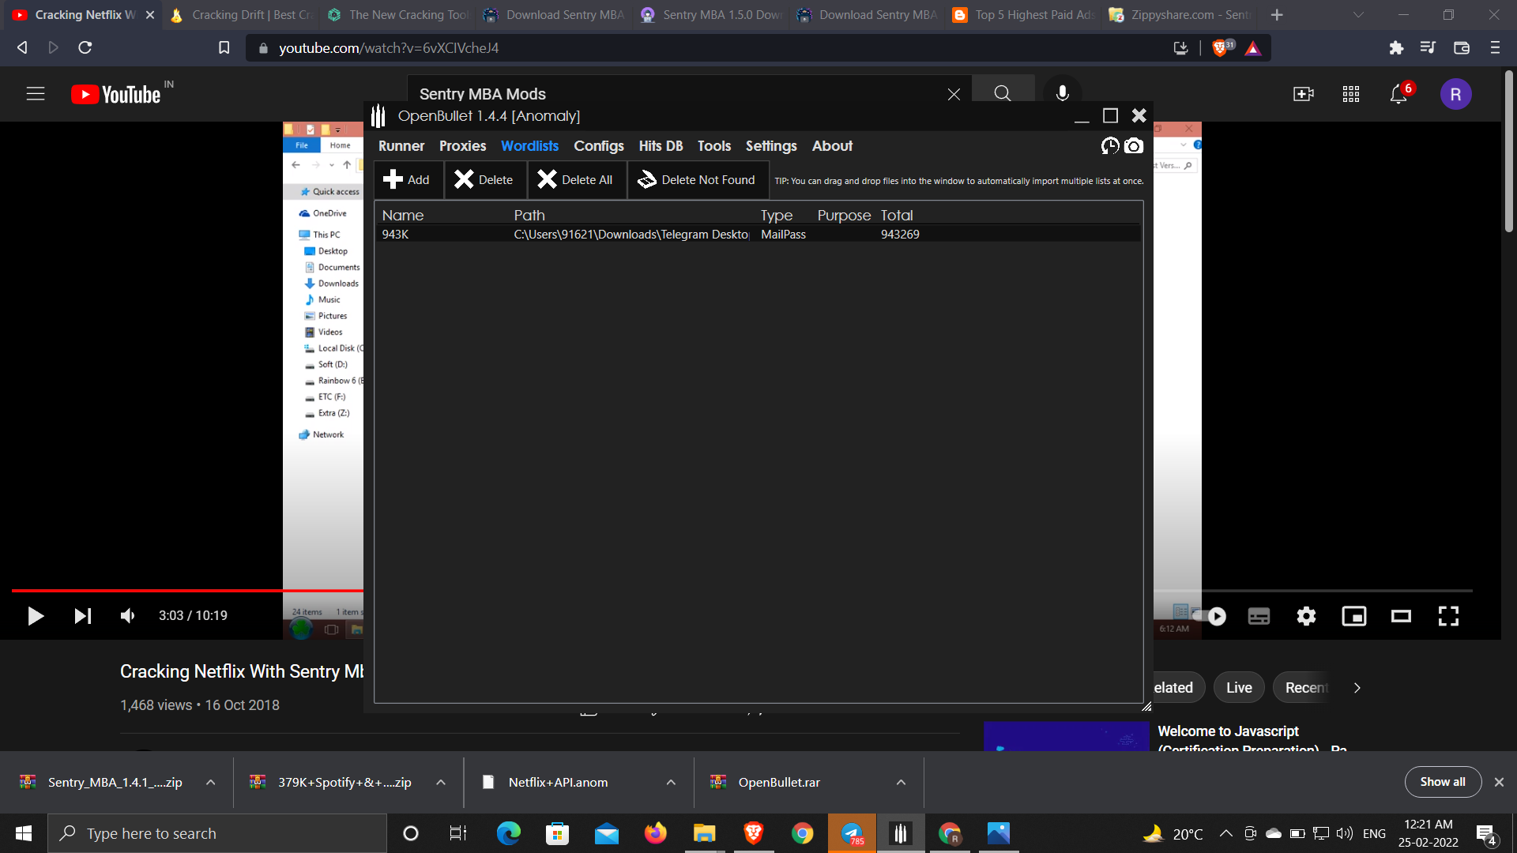
Task: Open Sentry_MBA zip download options chevron
Action: [x=211, y=783]
